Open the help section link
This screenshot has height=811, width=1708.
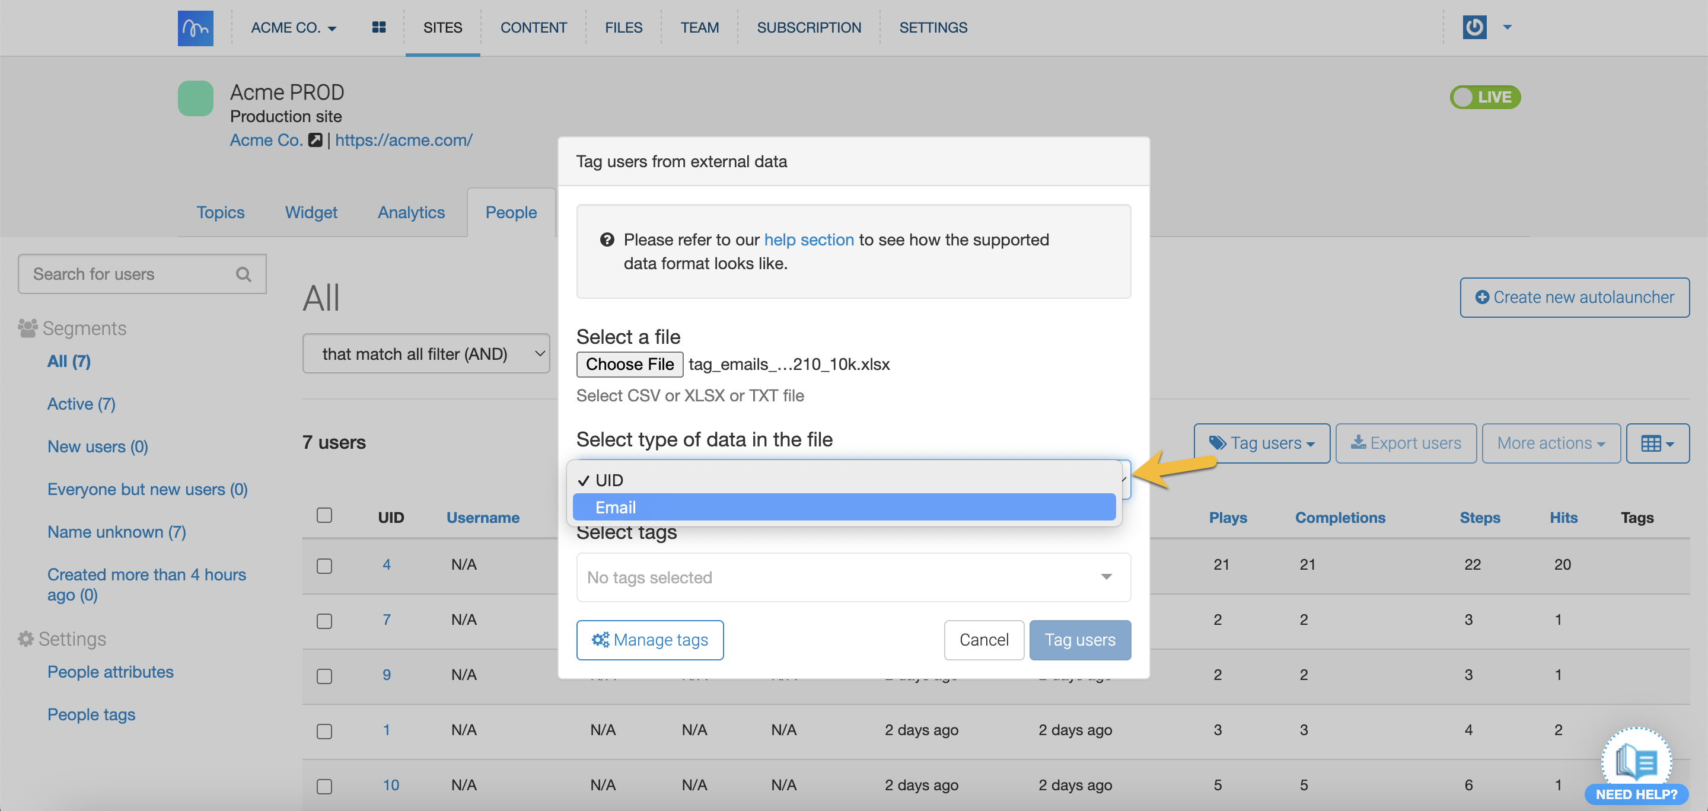808,240
